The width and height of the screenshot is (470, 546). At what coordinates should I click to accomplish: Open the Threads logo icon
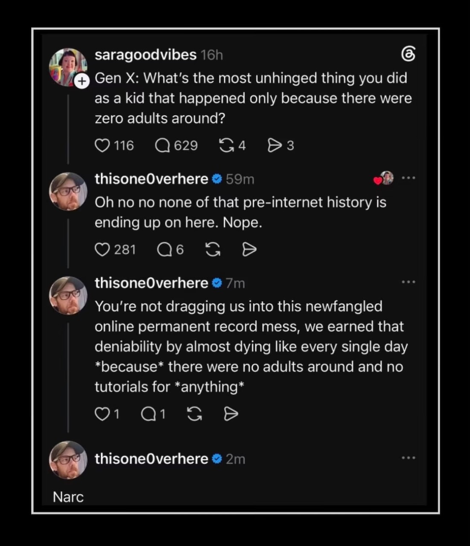(409, 54)
